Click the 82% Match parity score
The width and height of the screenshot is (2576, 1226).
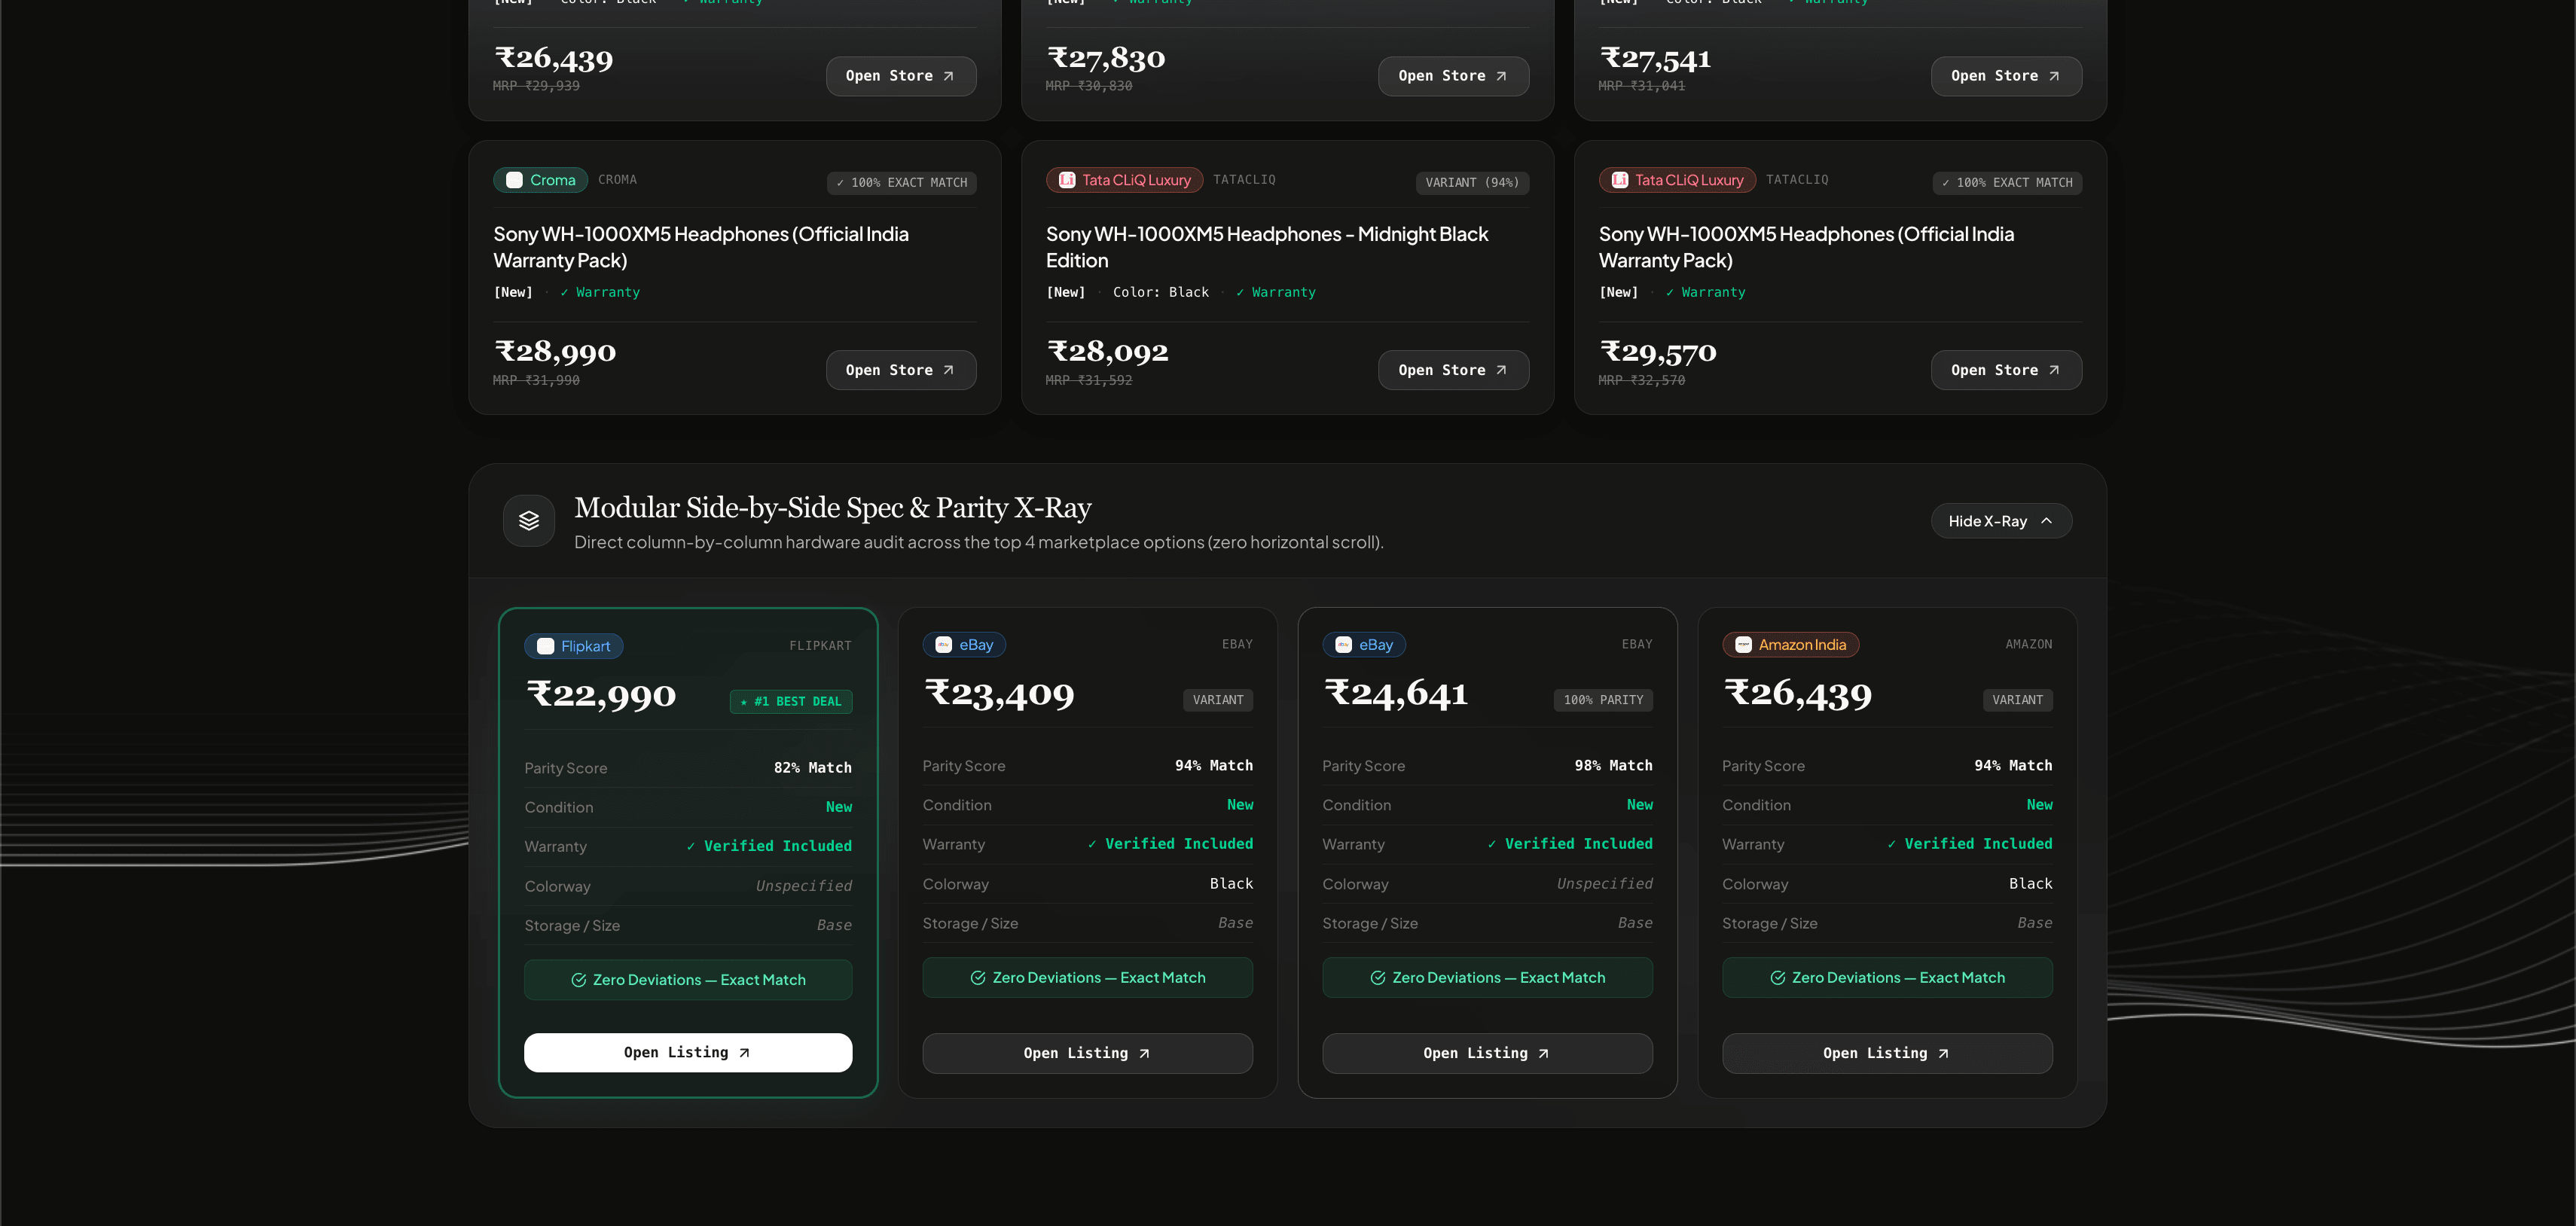812,768
